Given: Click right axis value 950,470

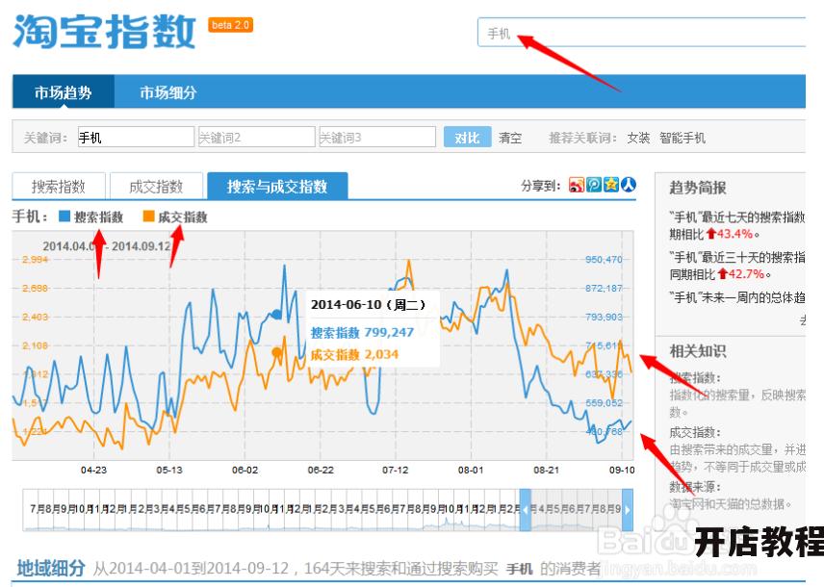Looking at the screenshot, I should (x=604, y=260).
